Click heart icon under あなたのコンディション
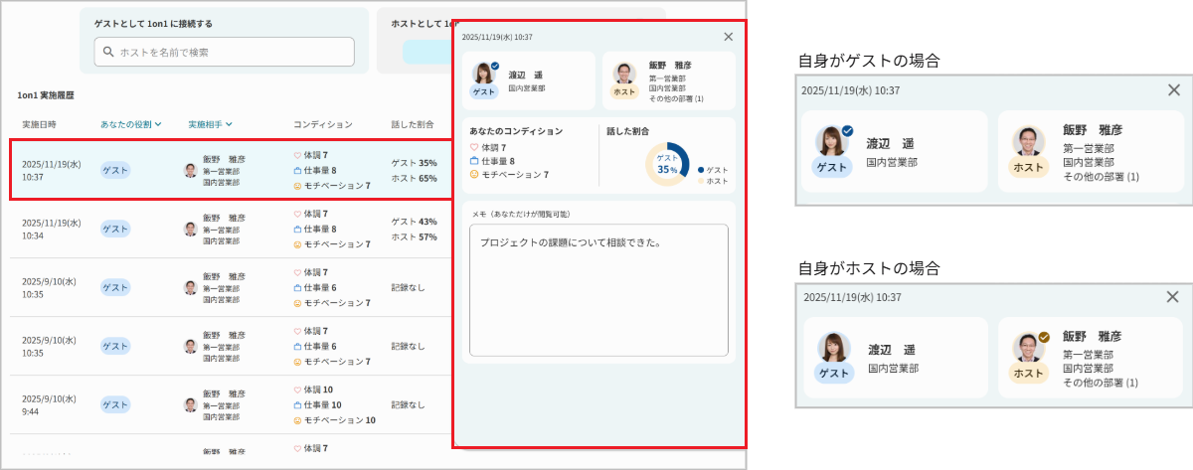Viewport: 1193px width, 470px height. tap(474, 147)
